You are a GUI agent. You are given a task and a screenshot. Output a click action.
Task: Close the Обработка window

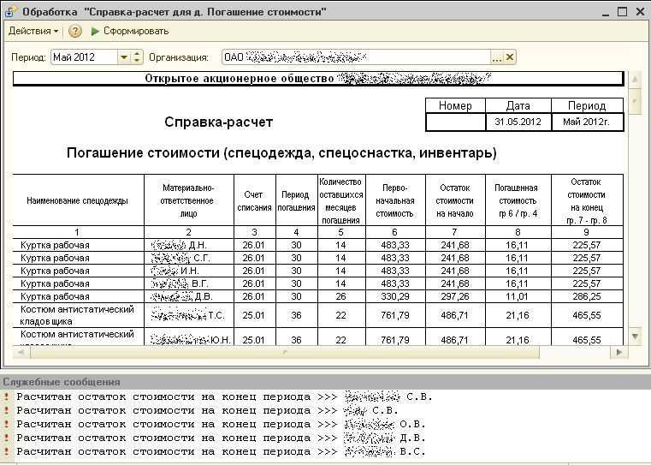pos(640,12)
